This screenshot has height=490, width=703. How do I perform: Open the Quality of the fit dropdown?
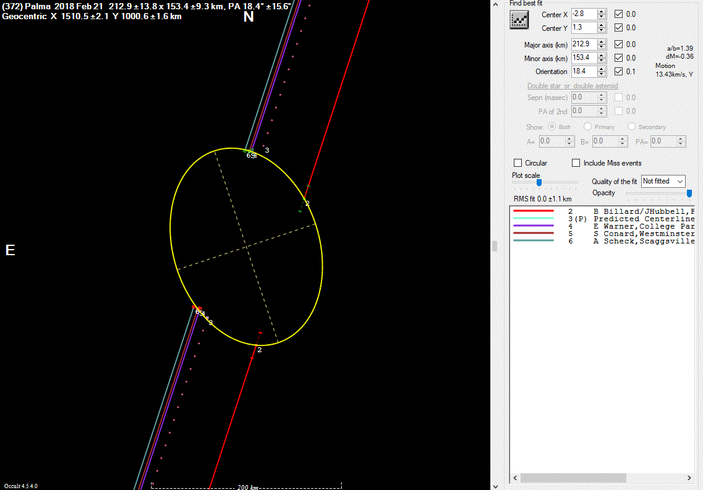[663, 181]
